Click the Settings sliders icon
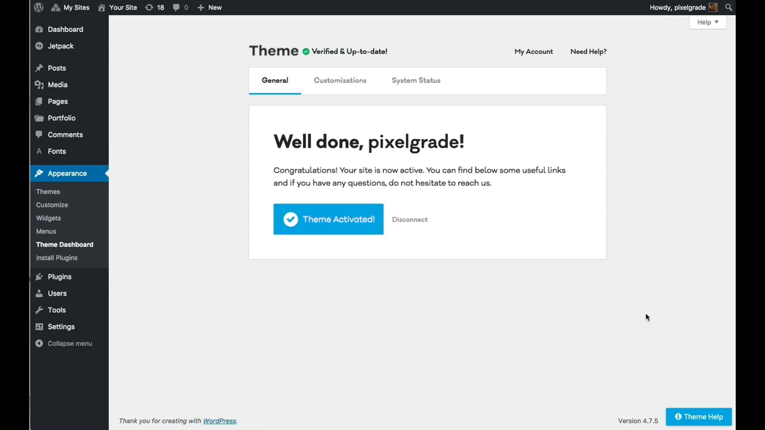 click(39, 326)
